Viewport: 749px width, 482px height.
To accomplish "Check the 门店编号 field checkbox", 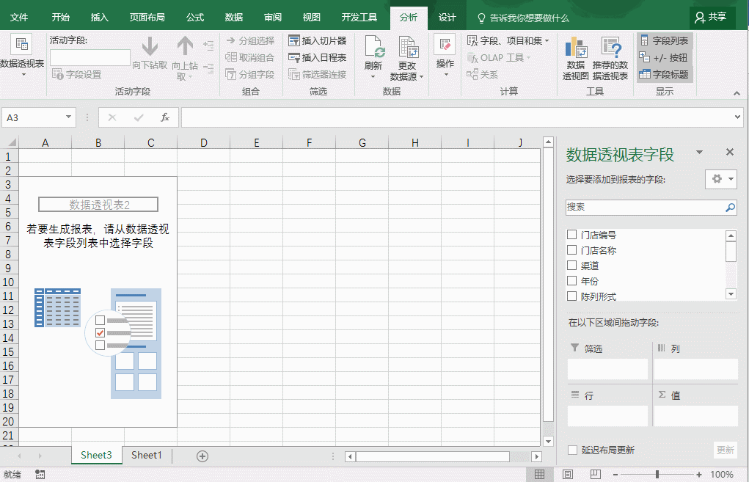I will [572, 235].
